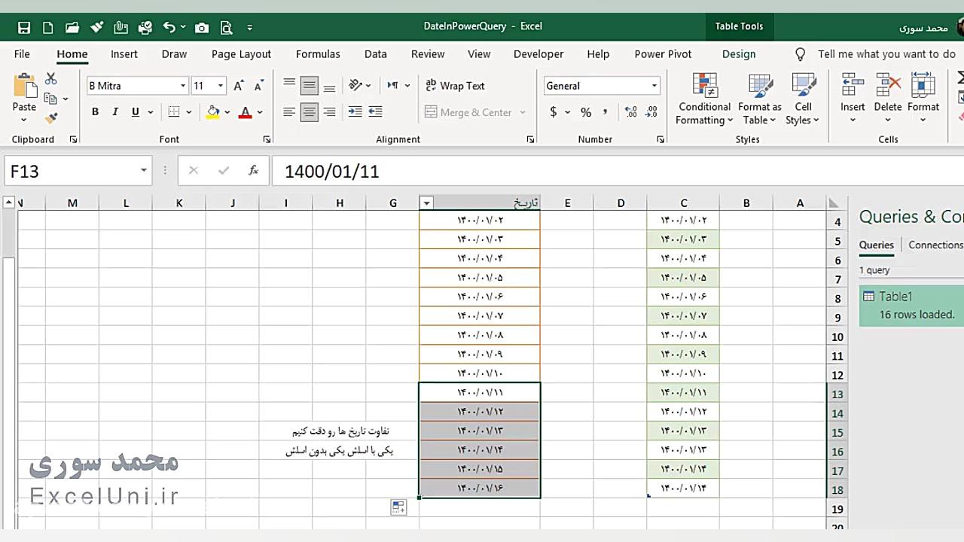Click the Quick Analysis icon below the table

pos(398,507)
